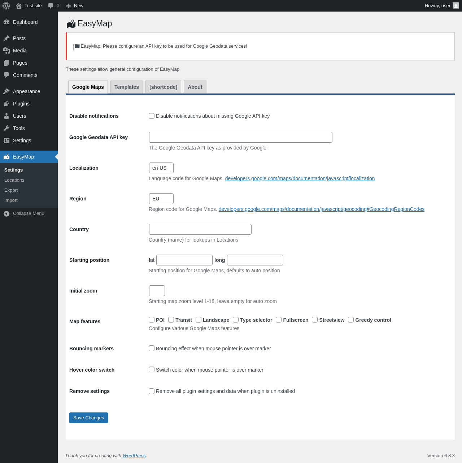This screenshot has height=463, width=462.
Task: Click the Plugins plug icon
Action: coord(6,104)
